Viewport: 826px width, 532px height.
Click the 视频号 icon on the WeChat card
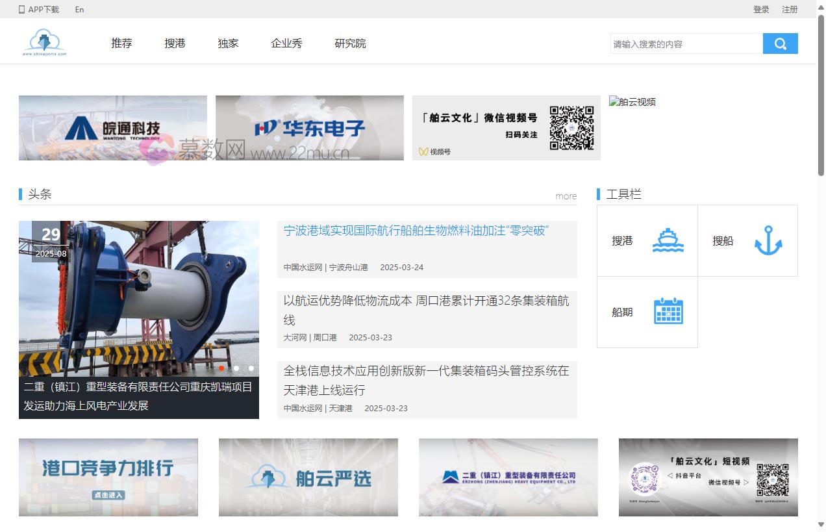point(423,151)
